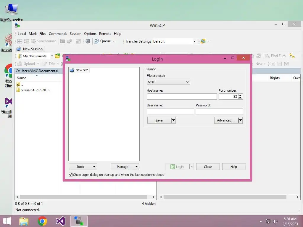Click the minus unselect files icon
The height and width of the screenshot is (227, 303).
[x=279, y=64]
